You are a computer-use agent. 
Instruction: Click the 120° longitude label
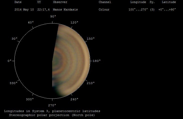pos(74,22)
